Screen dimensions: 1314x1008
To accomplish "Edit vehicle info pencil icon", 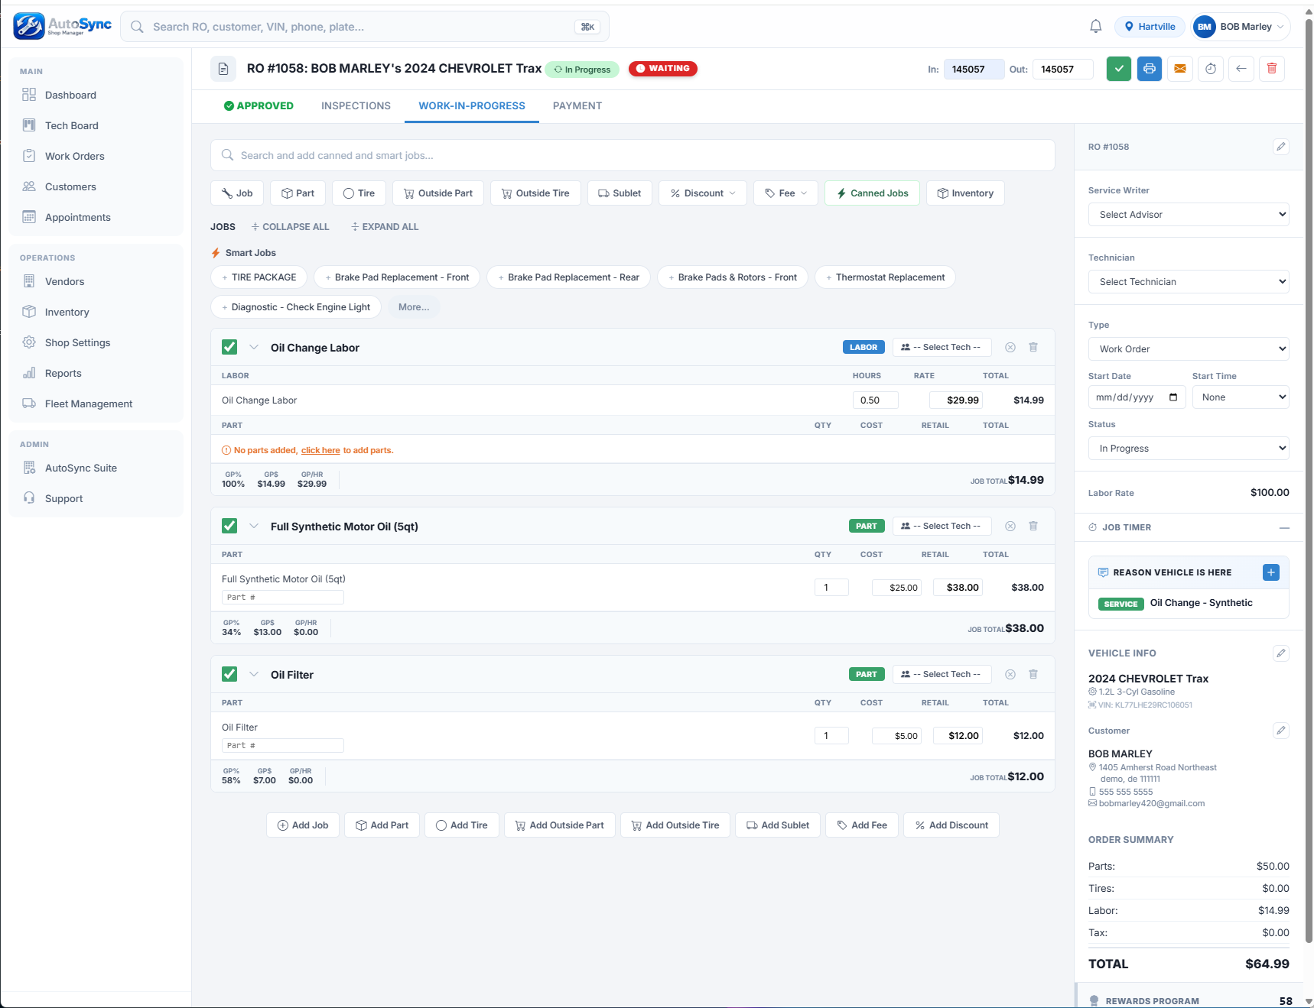I will [x=1281, y=653].
